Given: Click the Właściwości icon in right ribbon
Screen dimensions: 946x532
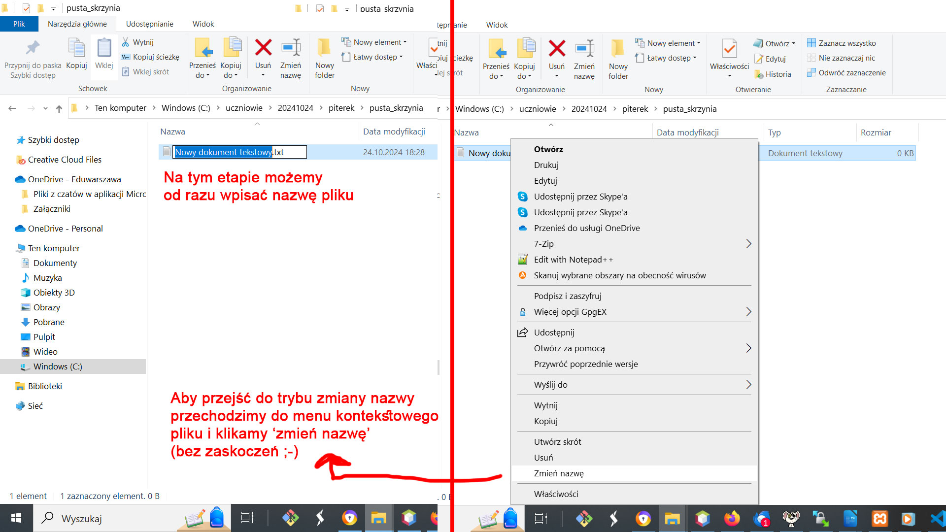Looking at the screenshot, I should click(x=729, y=49).
